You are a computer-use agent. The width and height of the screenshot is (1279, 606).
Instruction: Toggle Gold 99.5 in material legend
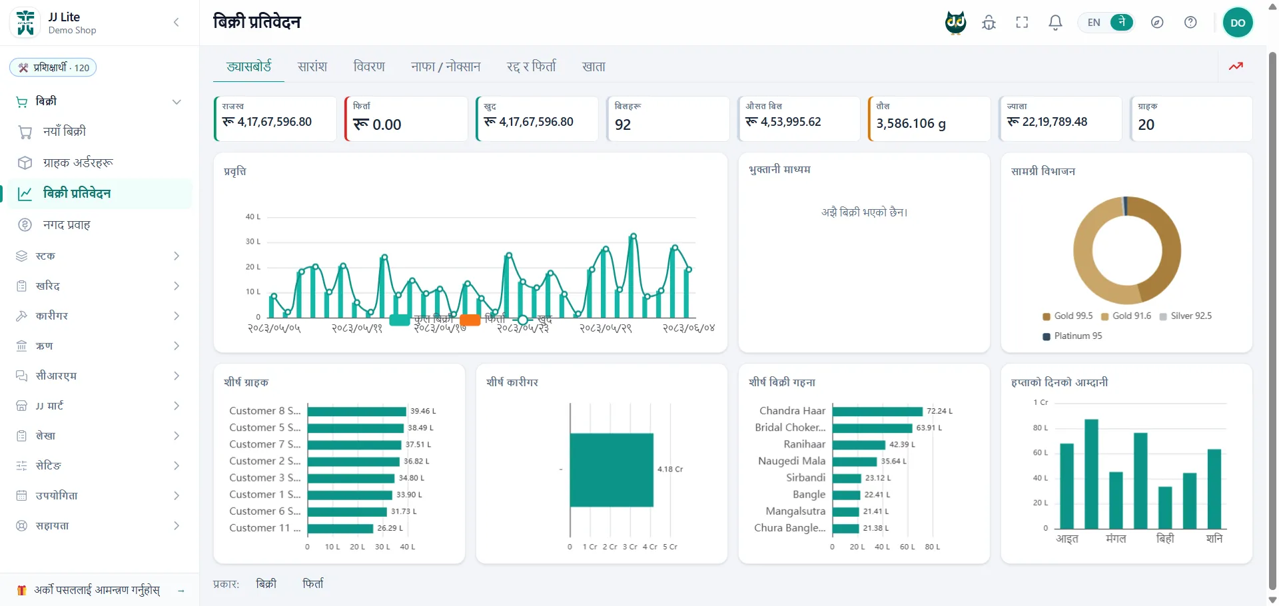pos(1068,316)
